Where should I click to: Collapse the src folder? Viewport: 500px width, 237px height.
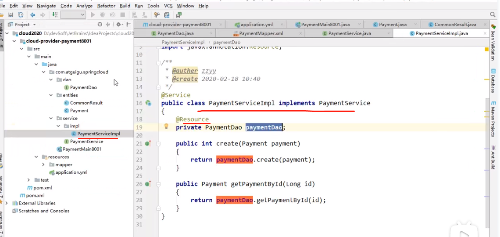click(21, 49)
